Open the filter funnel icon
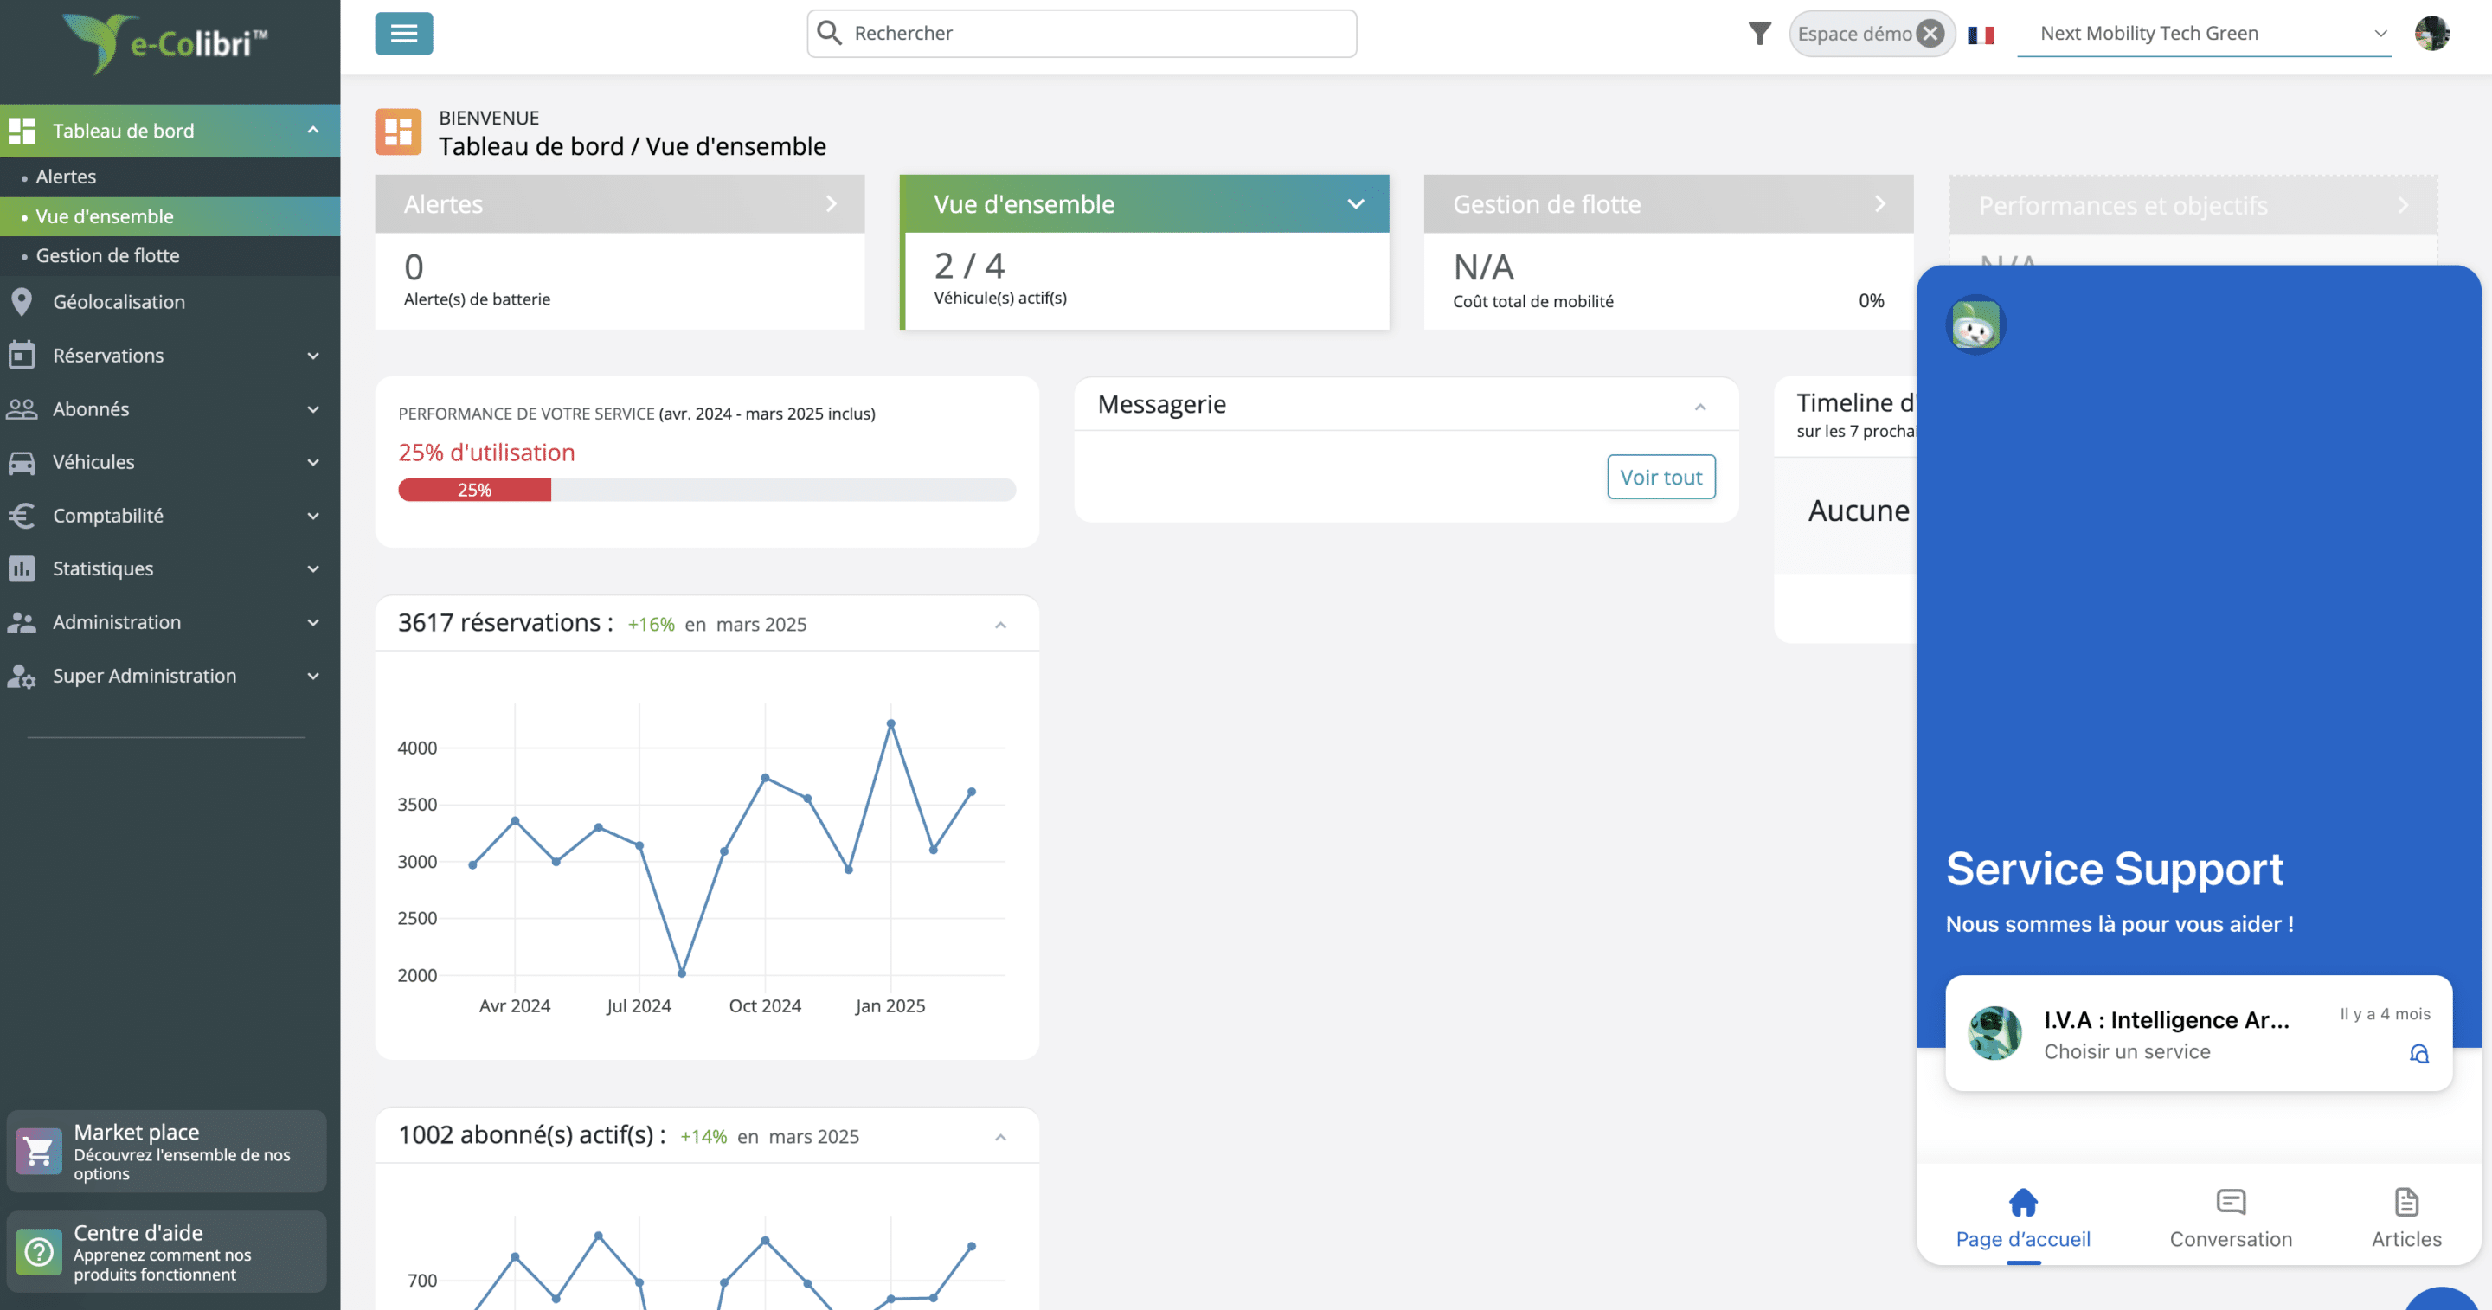Screen dimensions: 2492x1310 [1760, 34]
